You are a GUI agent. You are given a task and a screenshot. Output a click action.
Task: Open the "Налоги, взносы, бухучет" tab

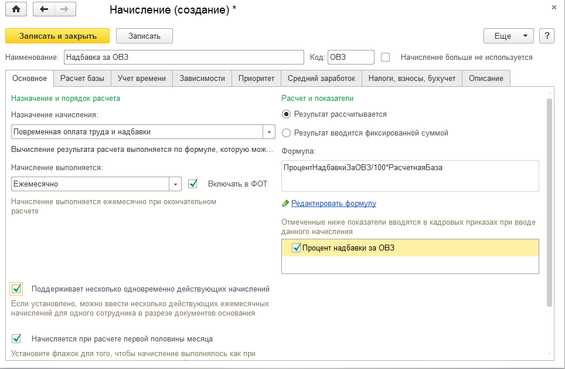click(412, 79)
